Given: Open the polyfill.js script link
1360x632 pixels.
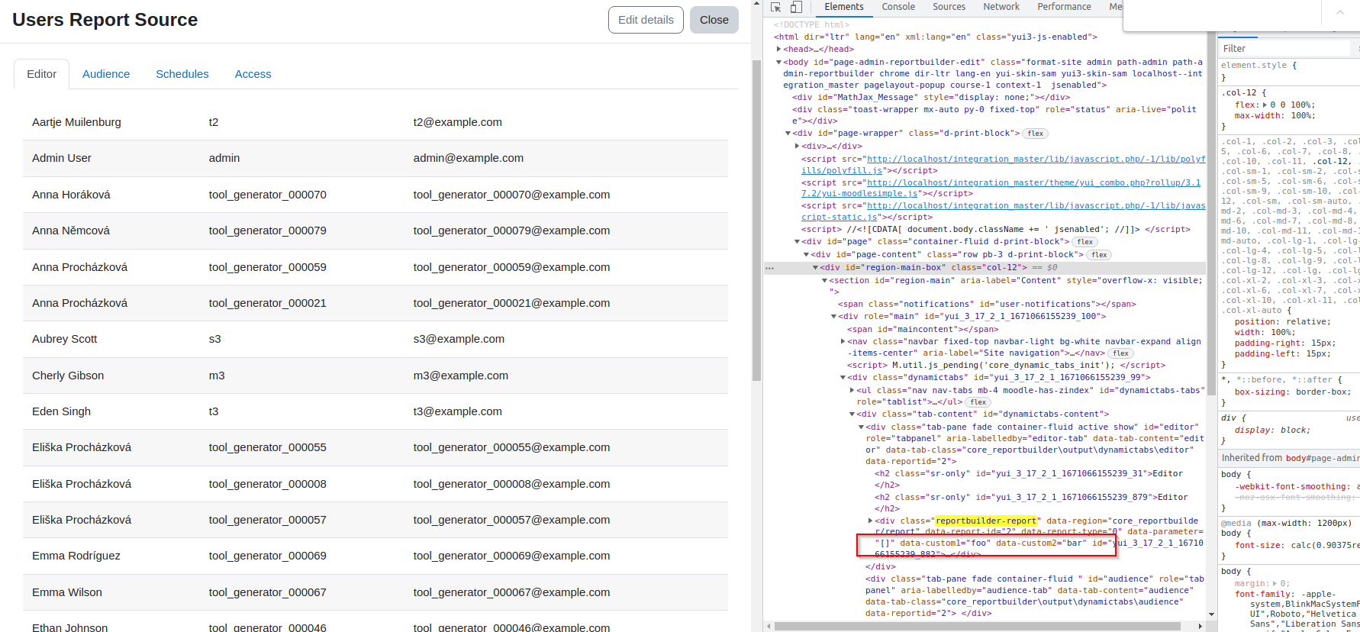Looking at the screenshot, I should 1004,165.
